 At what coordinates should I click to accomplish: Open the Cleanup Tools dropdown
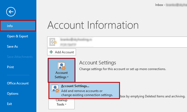[61, 104]
